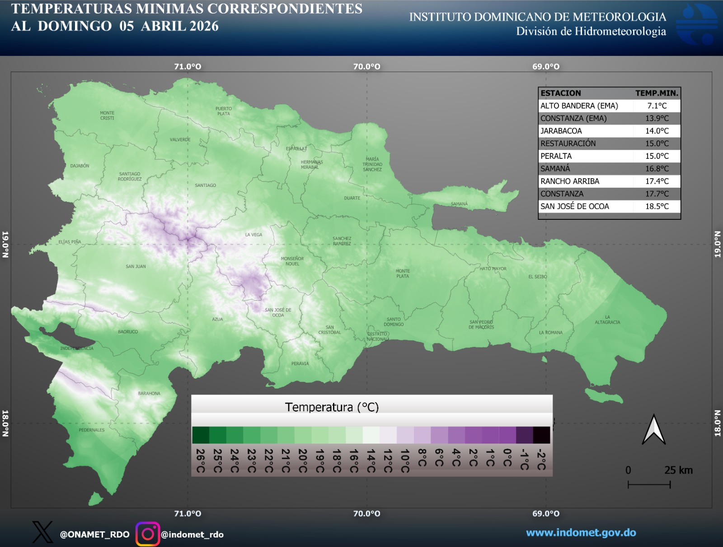Click the TEMP.MIN. column header
This screenshot has width=723, height=547.
657,93
